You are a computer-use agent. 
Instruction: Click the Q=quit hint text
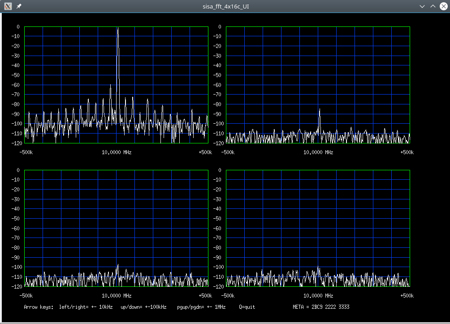click(247, 307)
